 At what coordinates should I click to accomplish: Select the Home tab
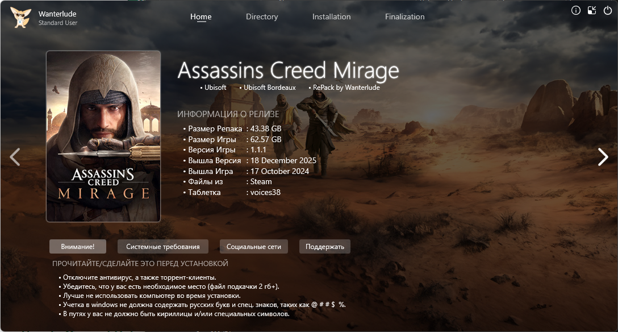tap(201, 17)
